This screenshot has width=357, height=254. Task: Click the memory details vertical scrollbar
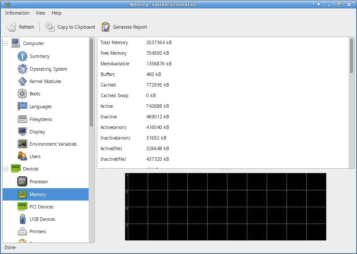(x=352, y=56)
